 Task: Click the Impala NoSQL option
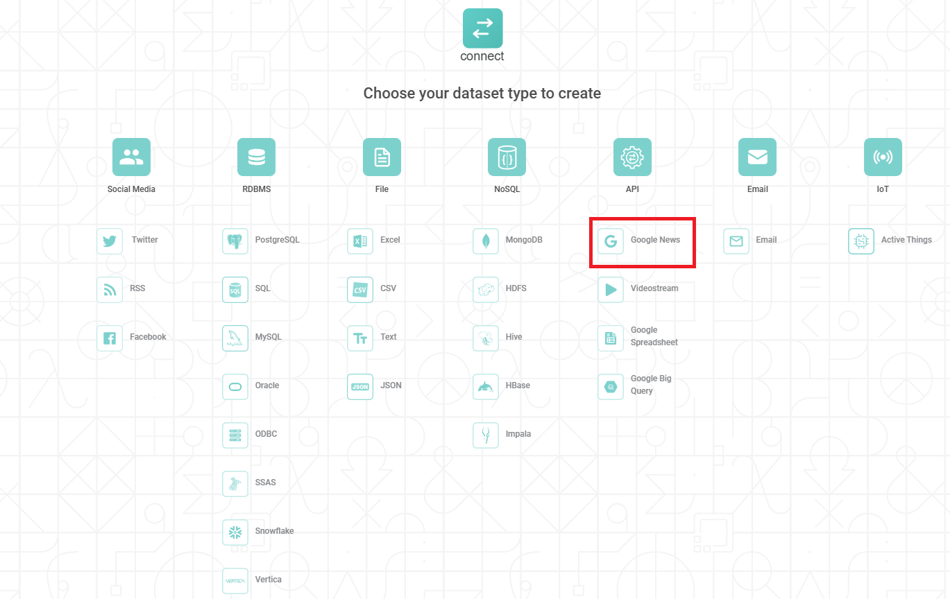click(x=486, y=435)
